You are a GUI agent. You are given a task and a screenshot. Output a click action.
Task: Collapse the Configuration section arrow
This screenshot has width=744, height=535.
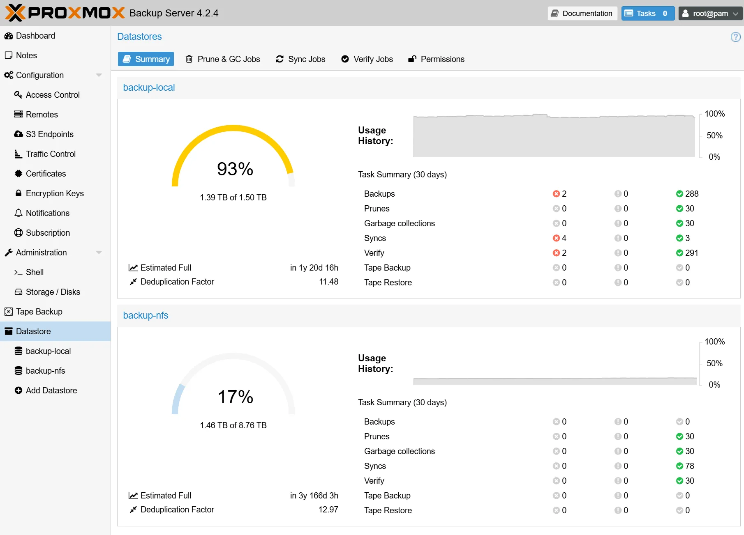coord(99,75)
